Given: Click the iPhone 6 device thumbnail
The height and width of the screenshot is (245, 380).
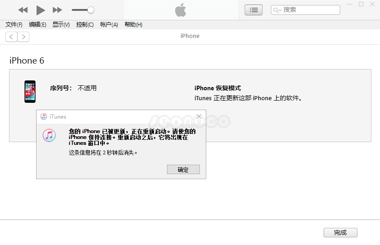Looking at the screenshot, I should pos(30,92).
